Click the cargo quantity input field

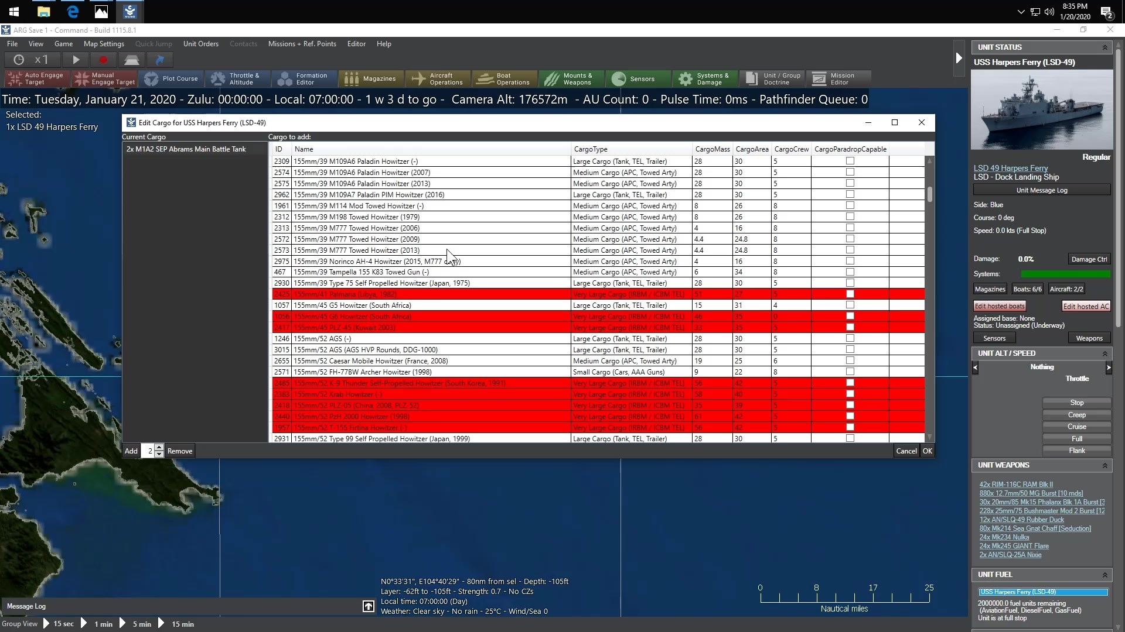pyautogui.click(x=148, y=451)
